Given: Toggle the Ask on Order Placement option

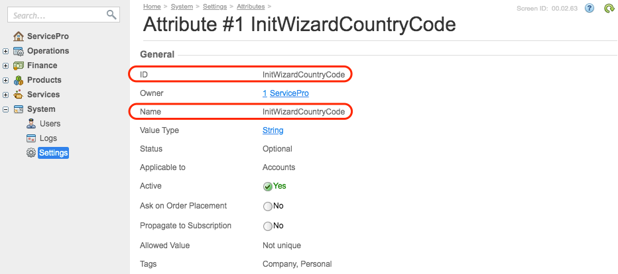Looking at the screenshot, I should 268,206.
